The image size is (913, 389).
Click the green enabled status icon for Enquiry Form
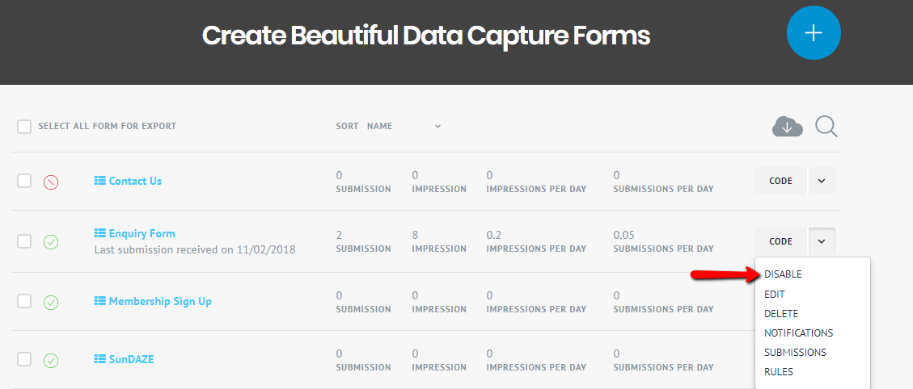click(51, 241)
